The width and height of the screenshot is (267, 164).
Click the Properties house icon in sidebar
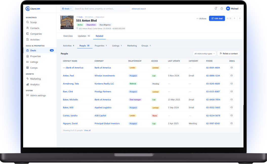point(27,56)
